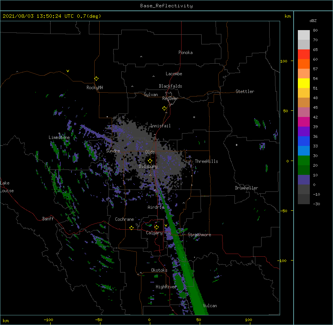
Task: Click the Banff label
Action: click(x=48, y=219)
